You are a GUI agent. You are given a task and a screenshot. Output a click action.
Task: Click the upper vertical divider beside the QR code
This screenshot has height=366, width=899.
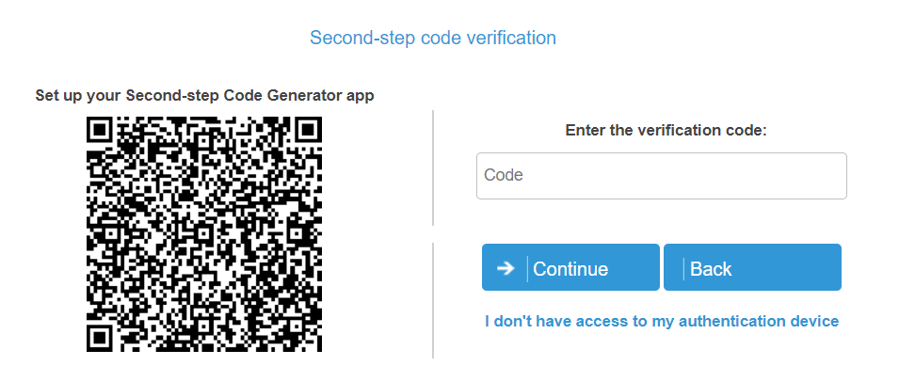(433, 167)
